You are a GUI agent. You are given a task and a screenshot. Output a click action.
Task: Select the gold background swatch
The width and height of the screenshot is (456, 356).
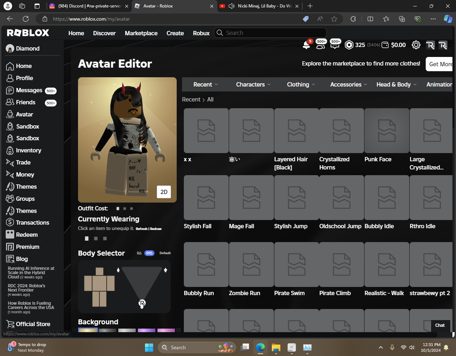(x=88, y=330)
